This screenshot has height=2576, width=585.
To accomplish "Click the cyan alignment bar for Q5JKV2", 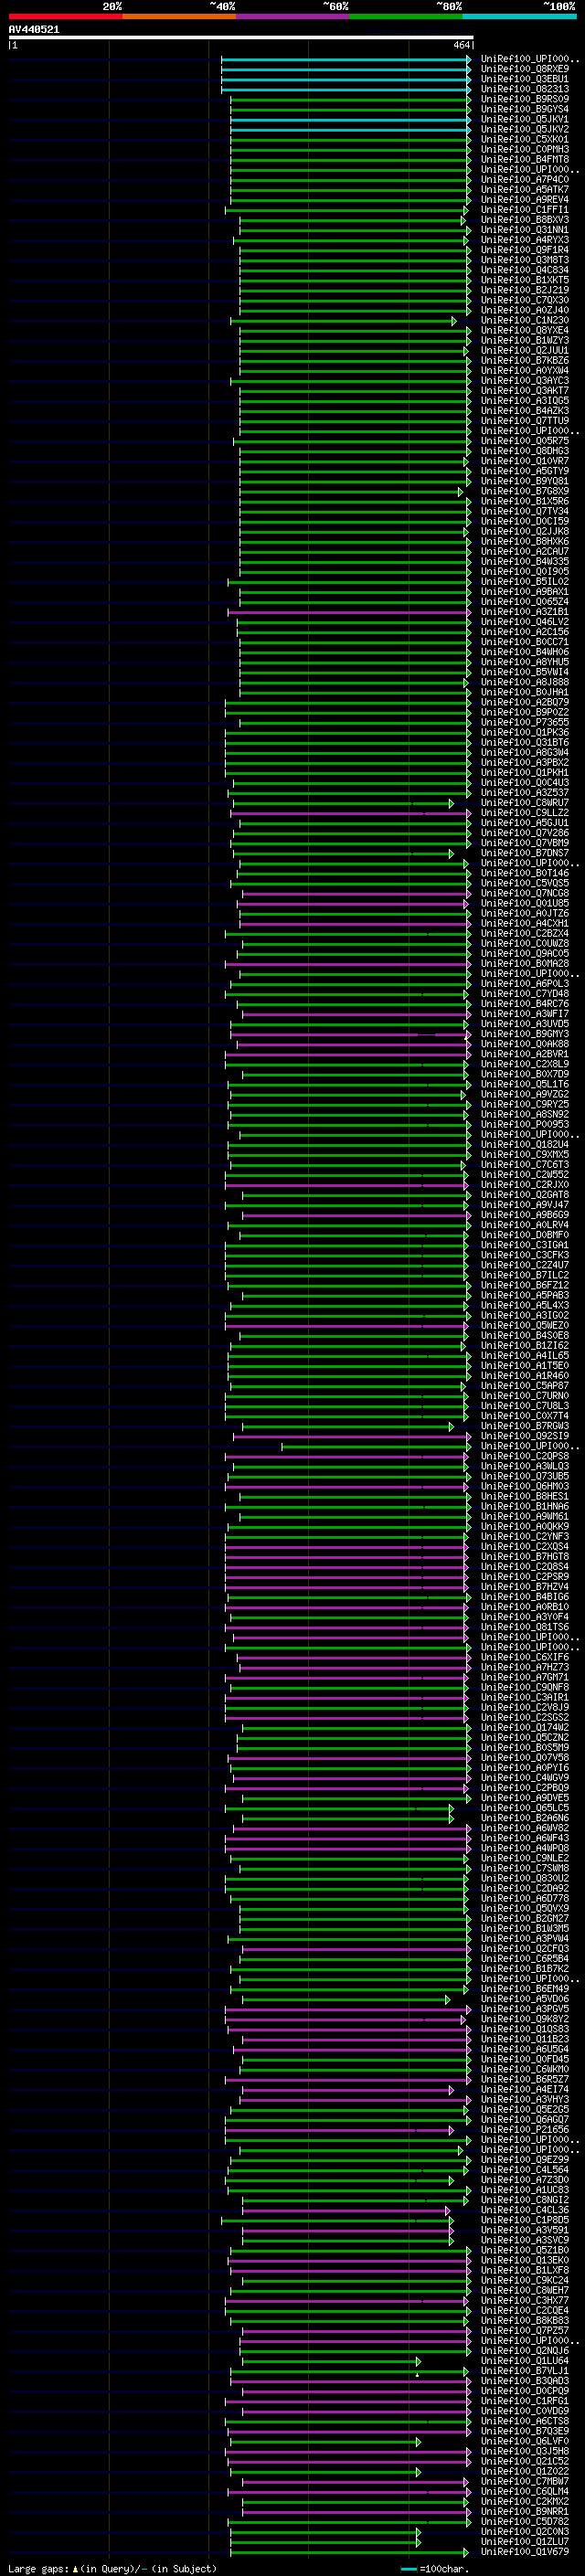I will pyautogui.click(x=350, y=130).
